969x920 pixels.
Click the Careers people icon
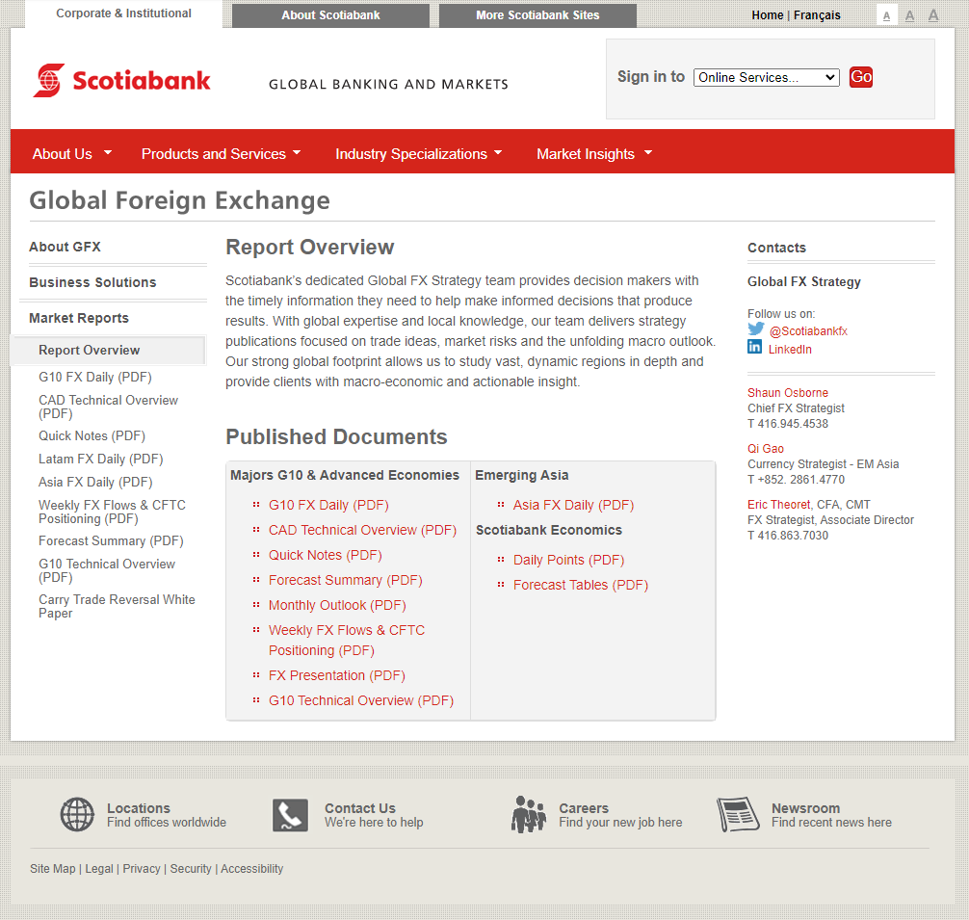[x=529, y=814]
